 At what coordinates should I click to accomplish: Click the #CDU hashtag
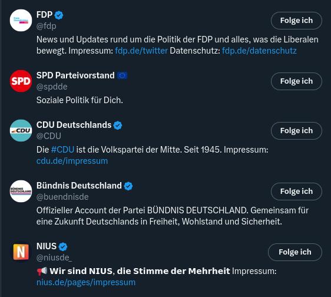pyautogui.click(x=62, y=150)
